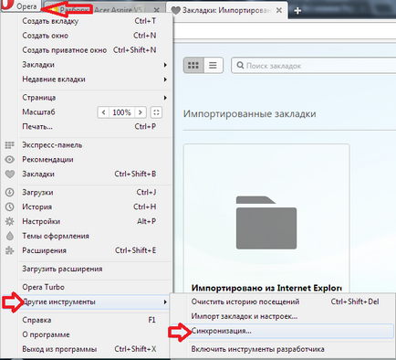Click the Экспресс-панель grid icon
396x360 pixels.
(10, 145)
